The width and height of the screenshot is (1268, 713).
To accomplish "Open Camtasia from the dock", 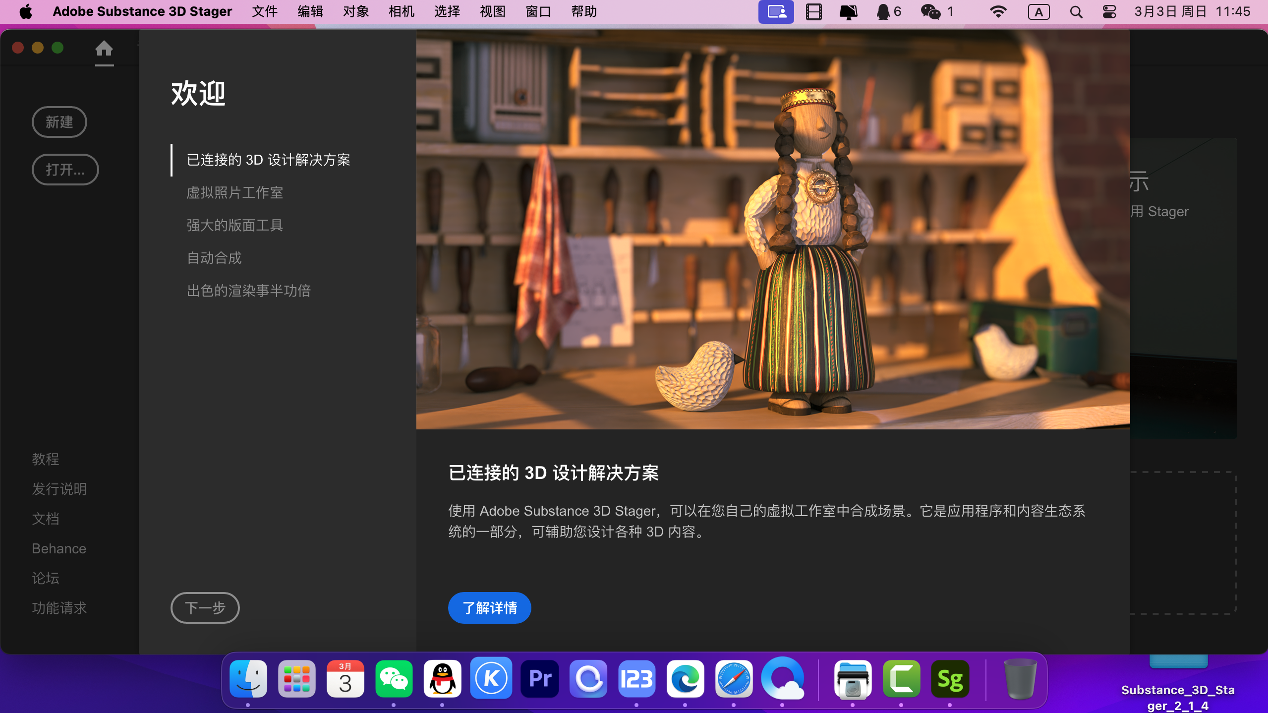I will pos(901,679).
